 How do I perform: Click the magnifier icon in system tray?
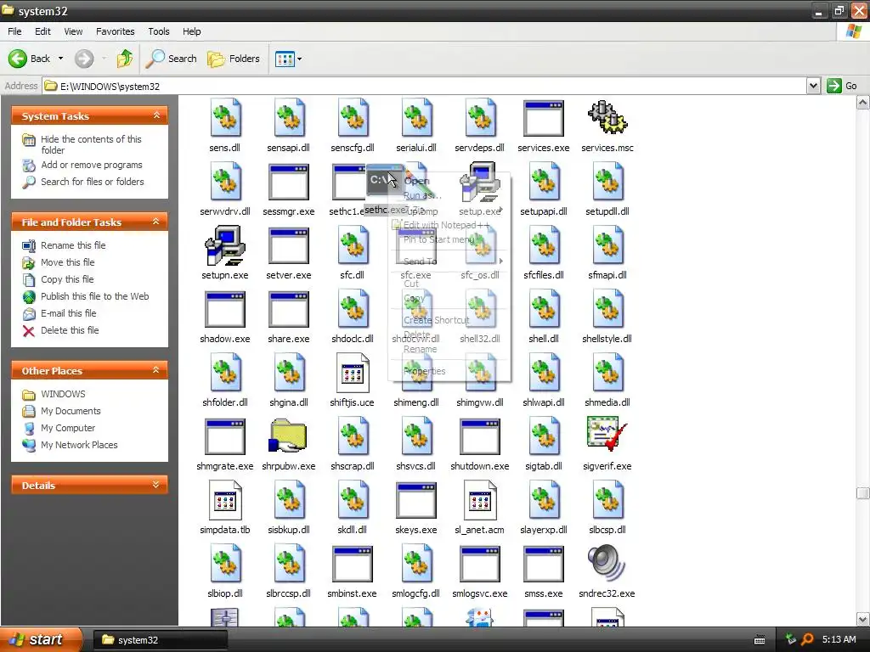click(x=807, y=639)
